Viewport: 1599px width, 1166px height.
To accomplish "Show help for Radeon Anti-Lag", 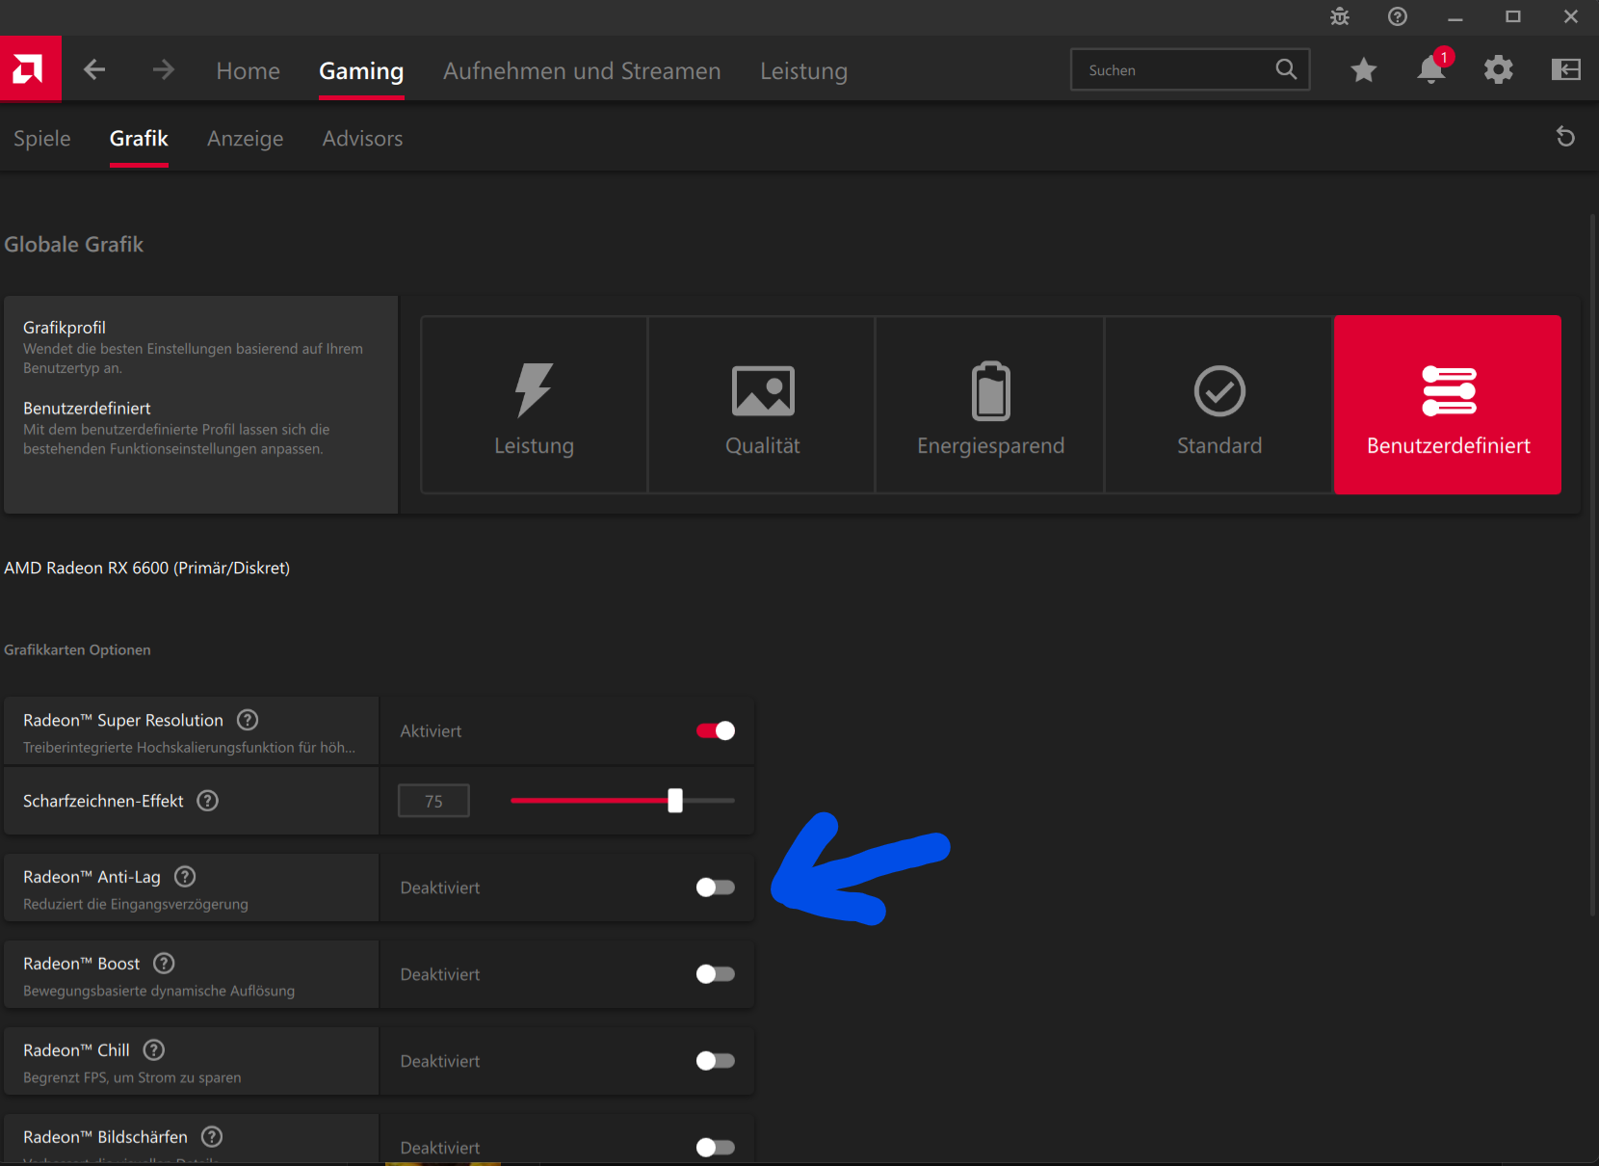I will point(185,876).
